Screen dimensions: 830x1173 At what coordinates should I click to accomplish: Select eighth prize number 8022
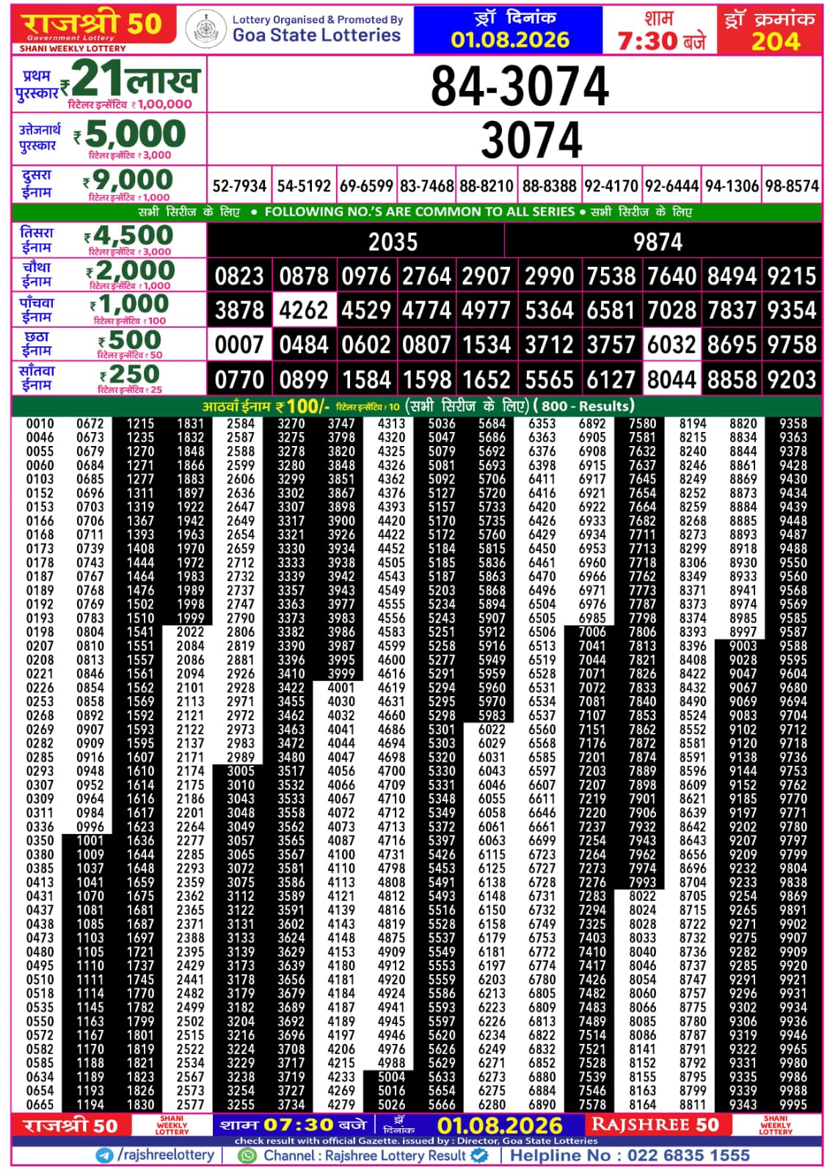click(x=642, y=896)
